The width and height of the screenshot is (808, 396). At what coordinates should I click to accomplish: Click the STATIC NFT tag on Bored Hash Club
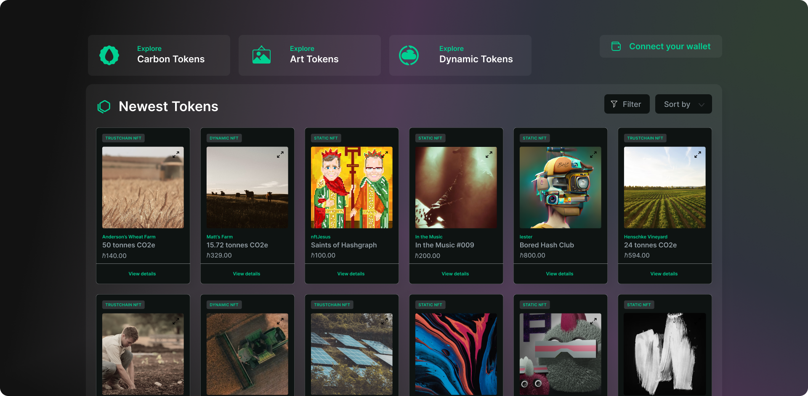coord(534,138)
